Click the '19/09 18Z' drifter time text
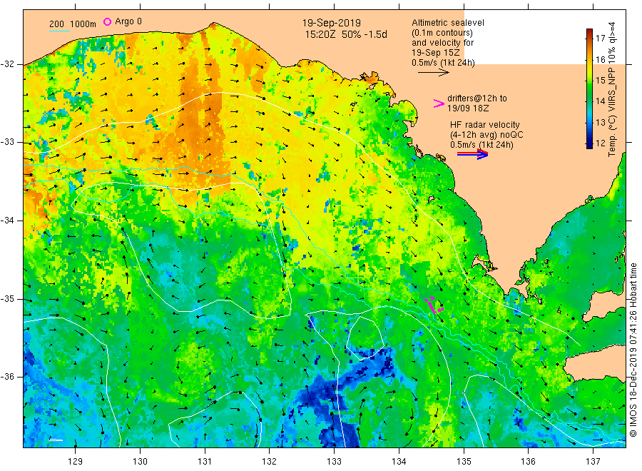642x471 pixels. click(467, 108)
